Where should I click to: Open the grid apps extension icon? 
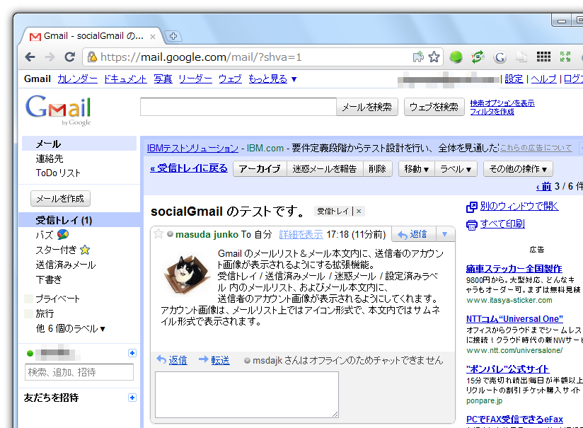(543, 57)
